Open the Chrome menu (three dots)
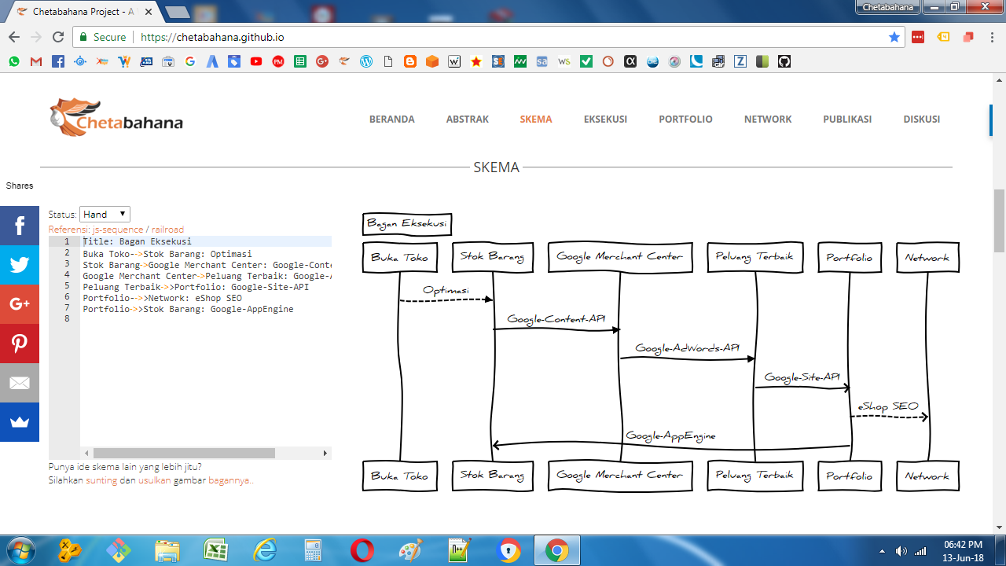The width and height of the screenshot is (1006, 566). 992,37
